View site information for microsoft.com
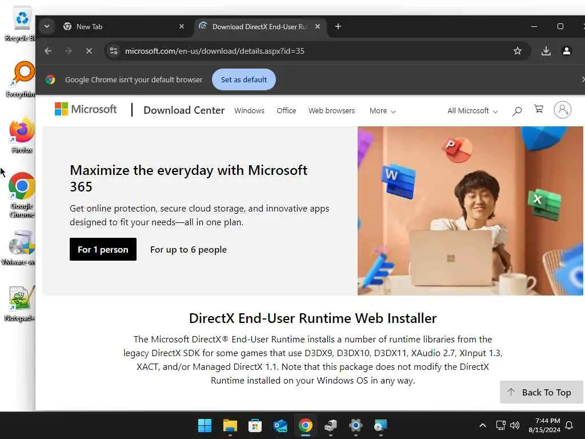 coord(114,51)
